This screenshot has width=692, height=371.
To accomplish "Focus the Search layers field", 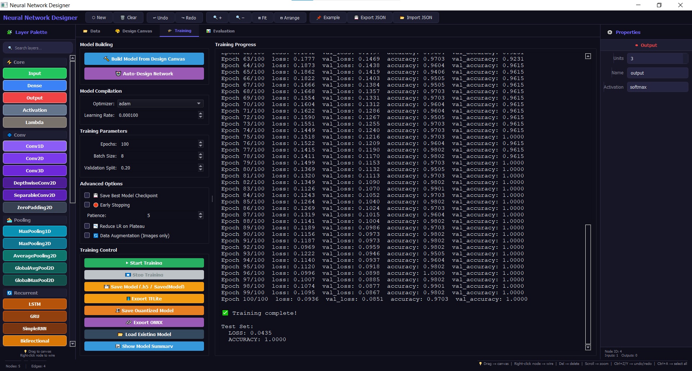I will pos(38,48).
